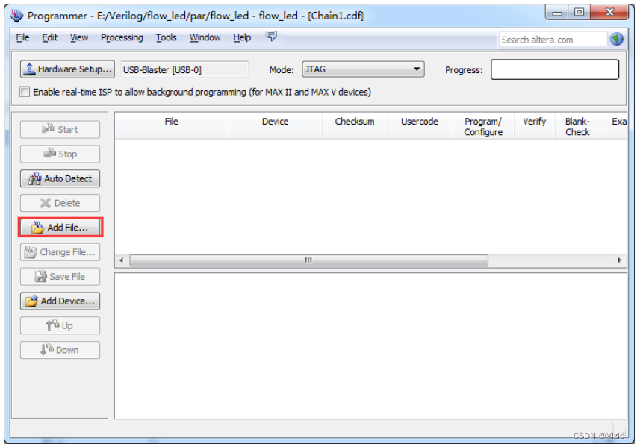640x447 pixels.
Task: Click the Device column header
Action: [x=275, y=126]
